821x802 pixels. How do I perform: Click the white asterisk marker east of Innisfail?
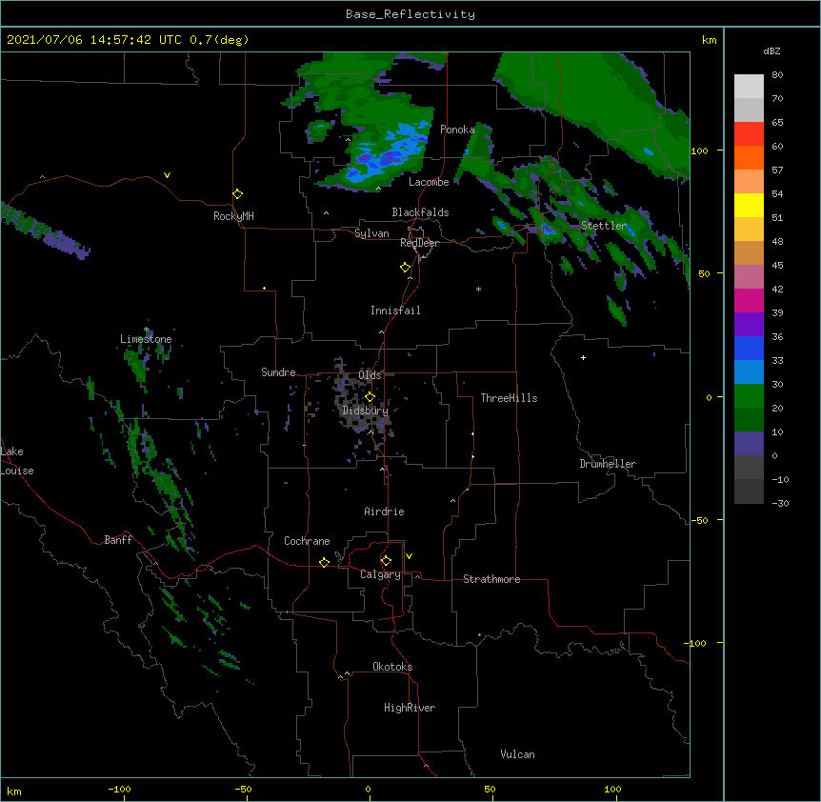478,289
